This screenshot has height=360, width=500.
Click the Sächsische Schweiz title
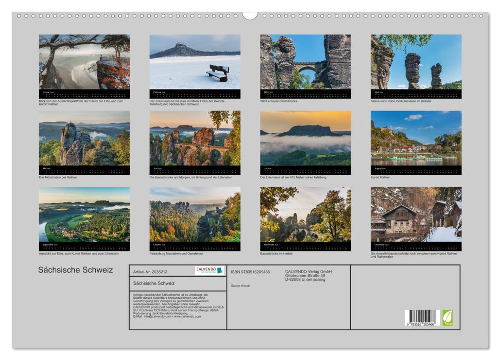pyautogui.click(x=75, y=269)
